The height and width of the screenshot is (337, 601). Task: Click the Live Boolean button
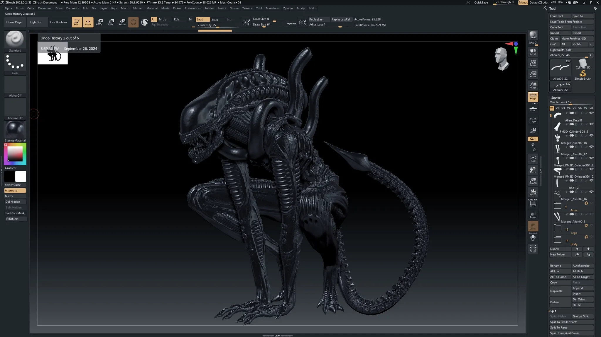pyautogui.click(x=58, y=22)
